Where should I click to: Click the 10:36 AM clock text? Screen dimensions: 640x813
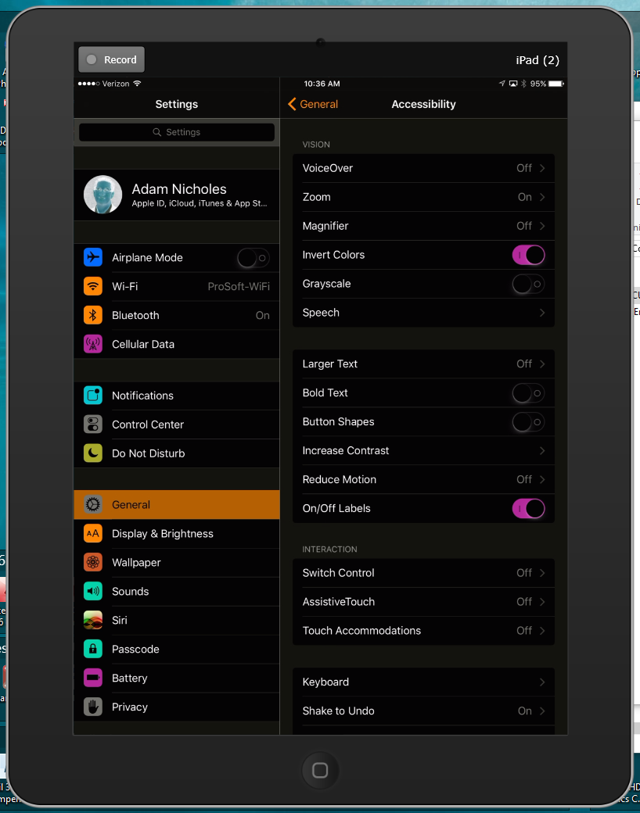point(322,84)
